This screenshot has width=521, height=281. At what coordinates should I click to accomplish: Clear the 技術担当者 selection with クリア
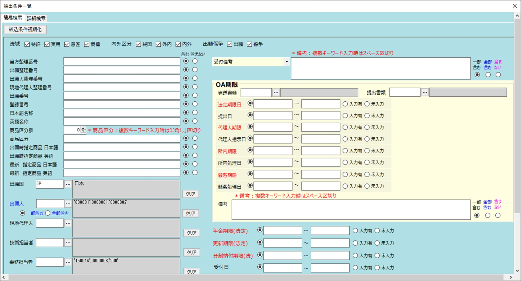coord(192,252)
